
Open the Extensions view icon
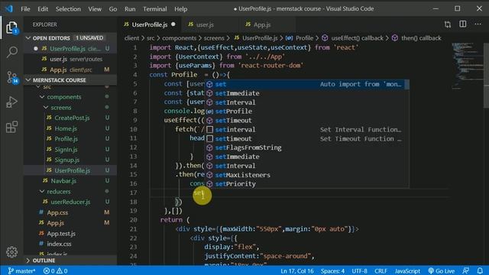coord(12,127)
